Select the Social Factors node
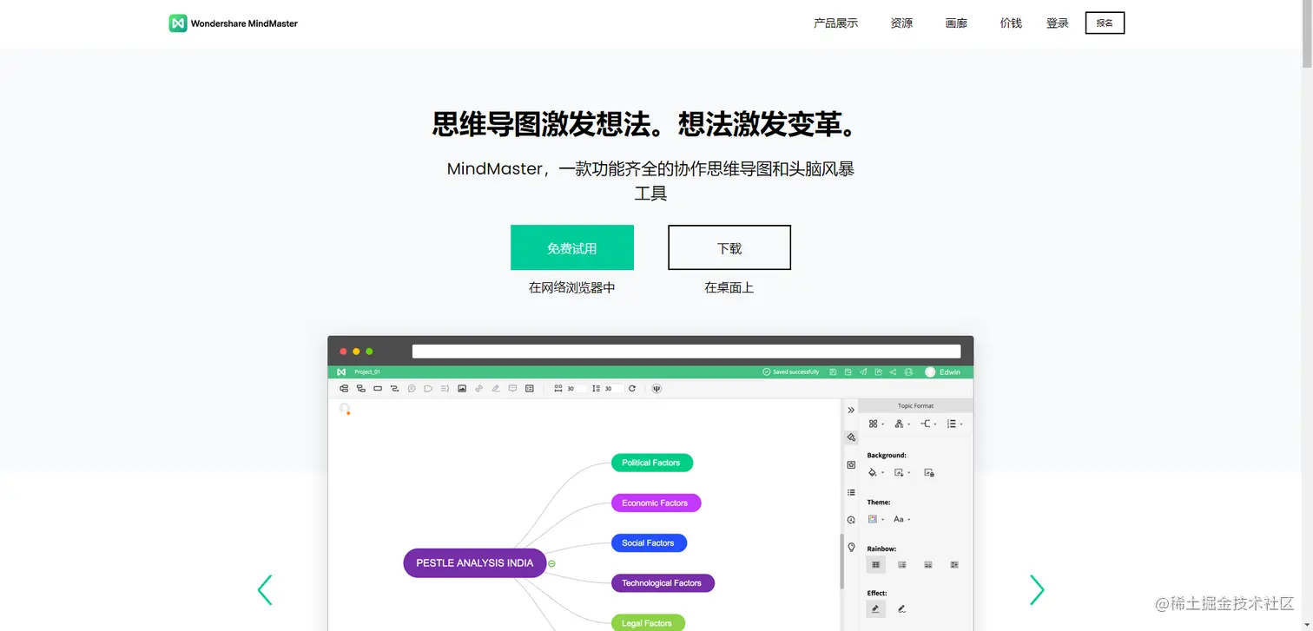 coord(649,542)
